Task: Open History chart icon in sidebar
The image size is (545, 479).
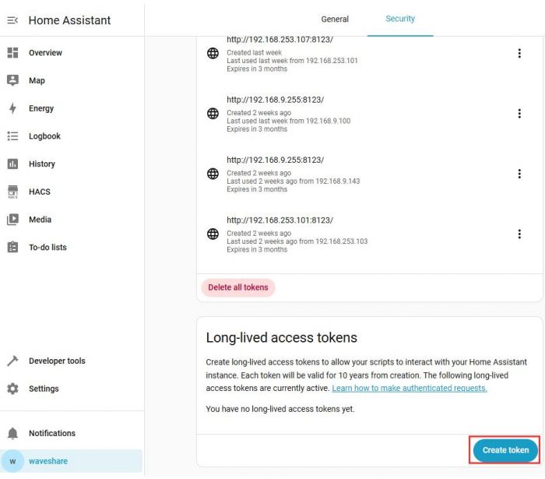Action: point(12,164)
